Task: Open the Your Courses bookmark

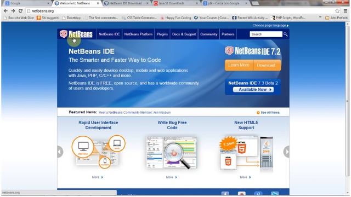Action: click(211, 18)
